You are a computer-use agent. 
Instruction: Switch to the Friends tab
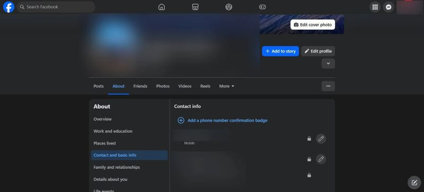tap(140, 86)
